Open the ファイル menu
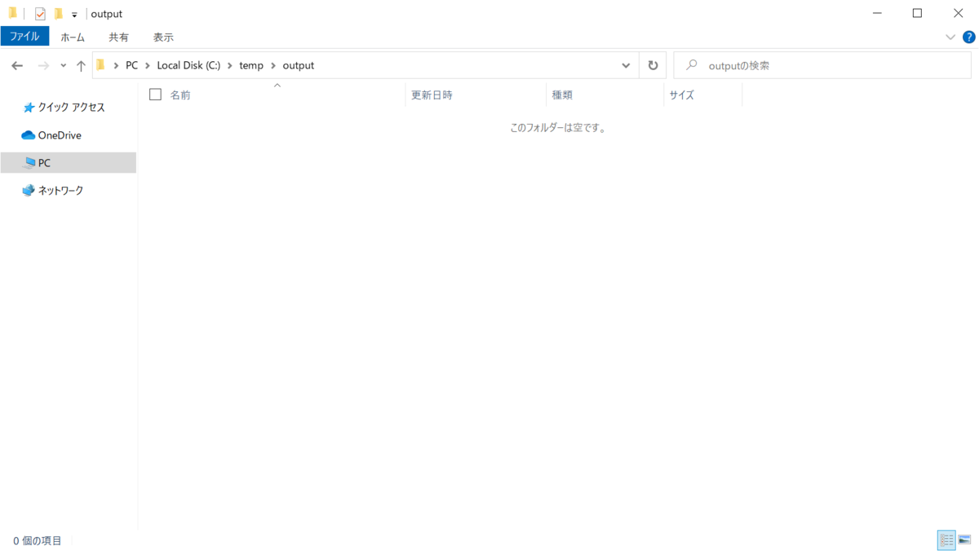 pyautogui.click(x=24, y=37)
